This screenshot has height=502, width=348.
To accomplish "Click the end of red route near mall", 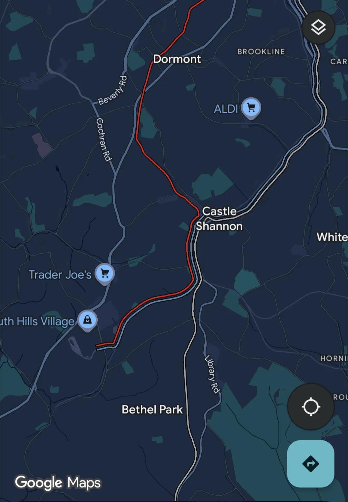I will click(x=98, y=346).
